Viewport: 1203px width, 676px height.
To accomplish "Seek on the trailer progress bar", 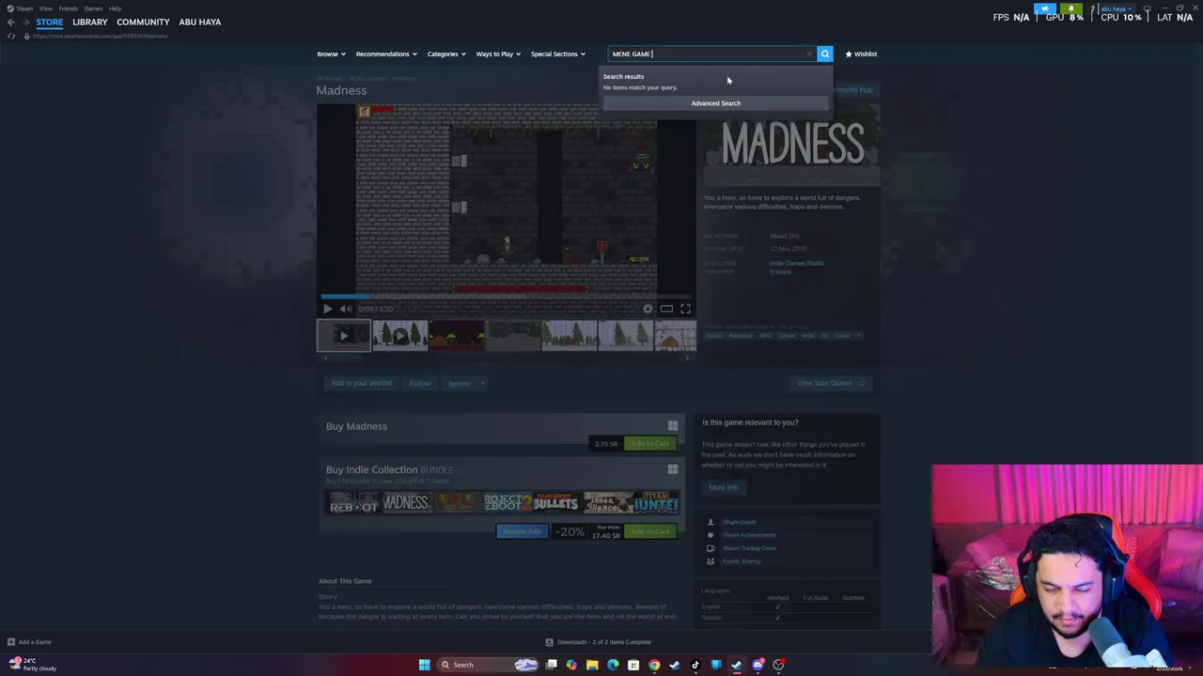I will 506,297.
